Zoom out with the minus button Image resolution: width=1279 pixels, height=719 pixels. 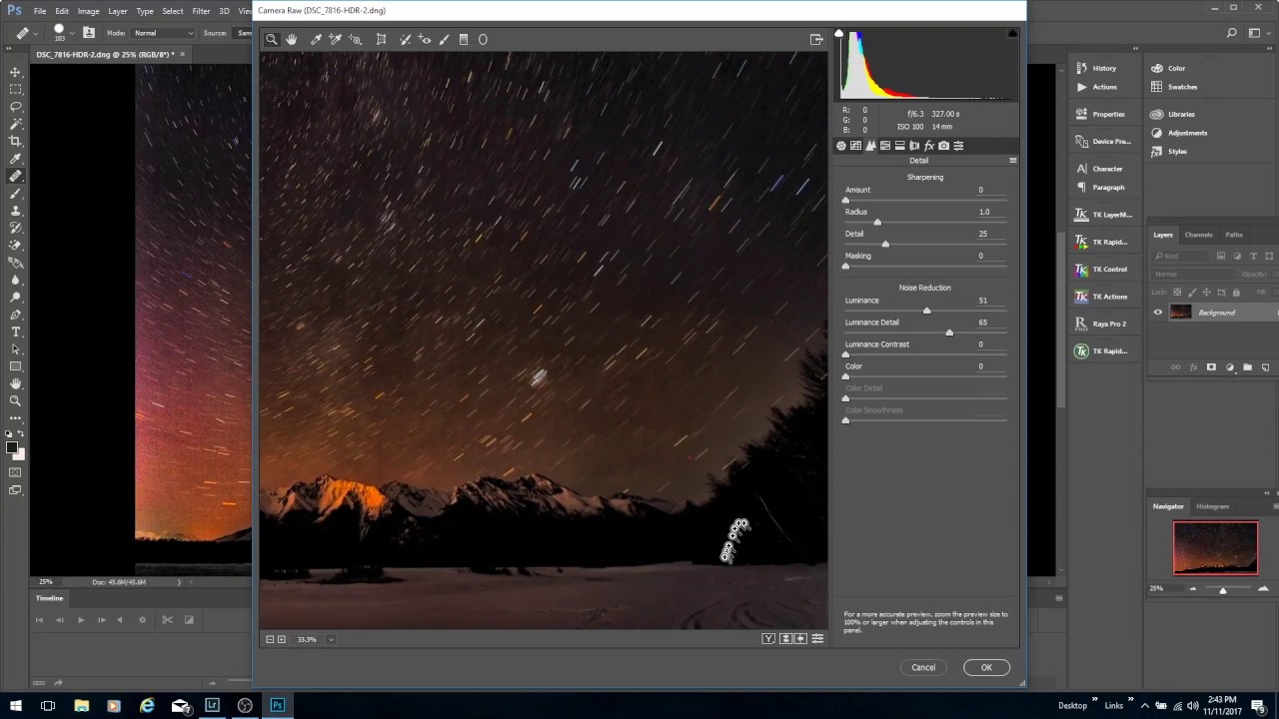(x=270, y=639)
